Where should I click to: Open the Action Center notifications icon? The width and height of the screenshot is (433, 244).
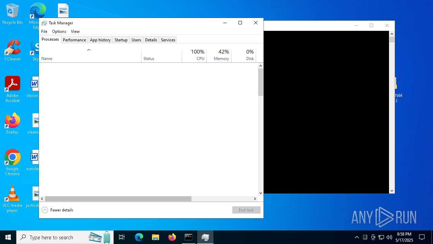point(422,237)
